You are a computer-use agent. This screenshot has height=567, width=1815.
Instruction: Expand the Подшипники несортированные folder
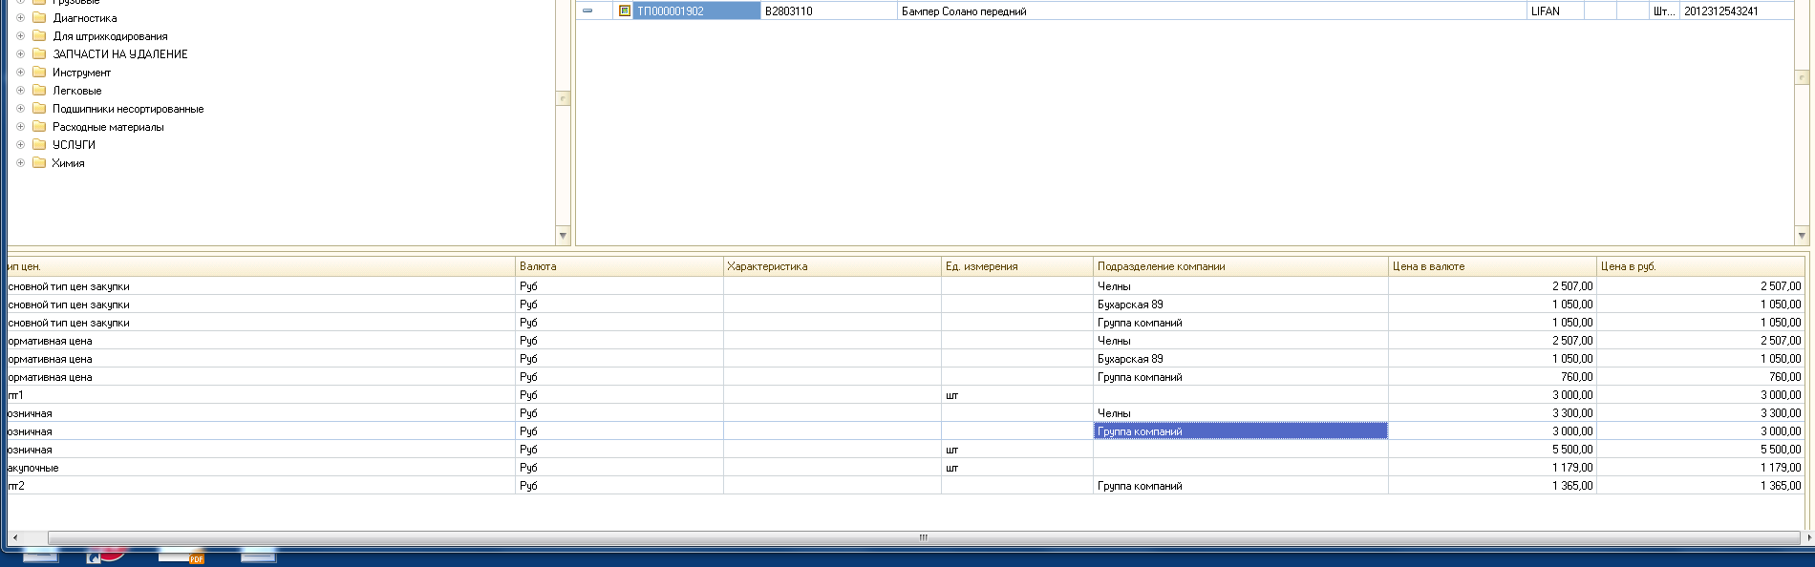pyautogui.click(x=20, y=109)
